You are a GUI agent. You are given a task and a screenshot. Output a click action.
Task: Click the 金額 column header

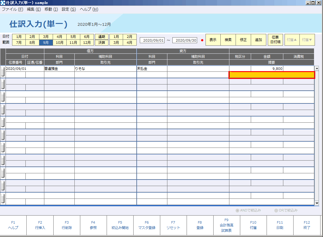tap(267, 57)
